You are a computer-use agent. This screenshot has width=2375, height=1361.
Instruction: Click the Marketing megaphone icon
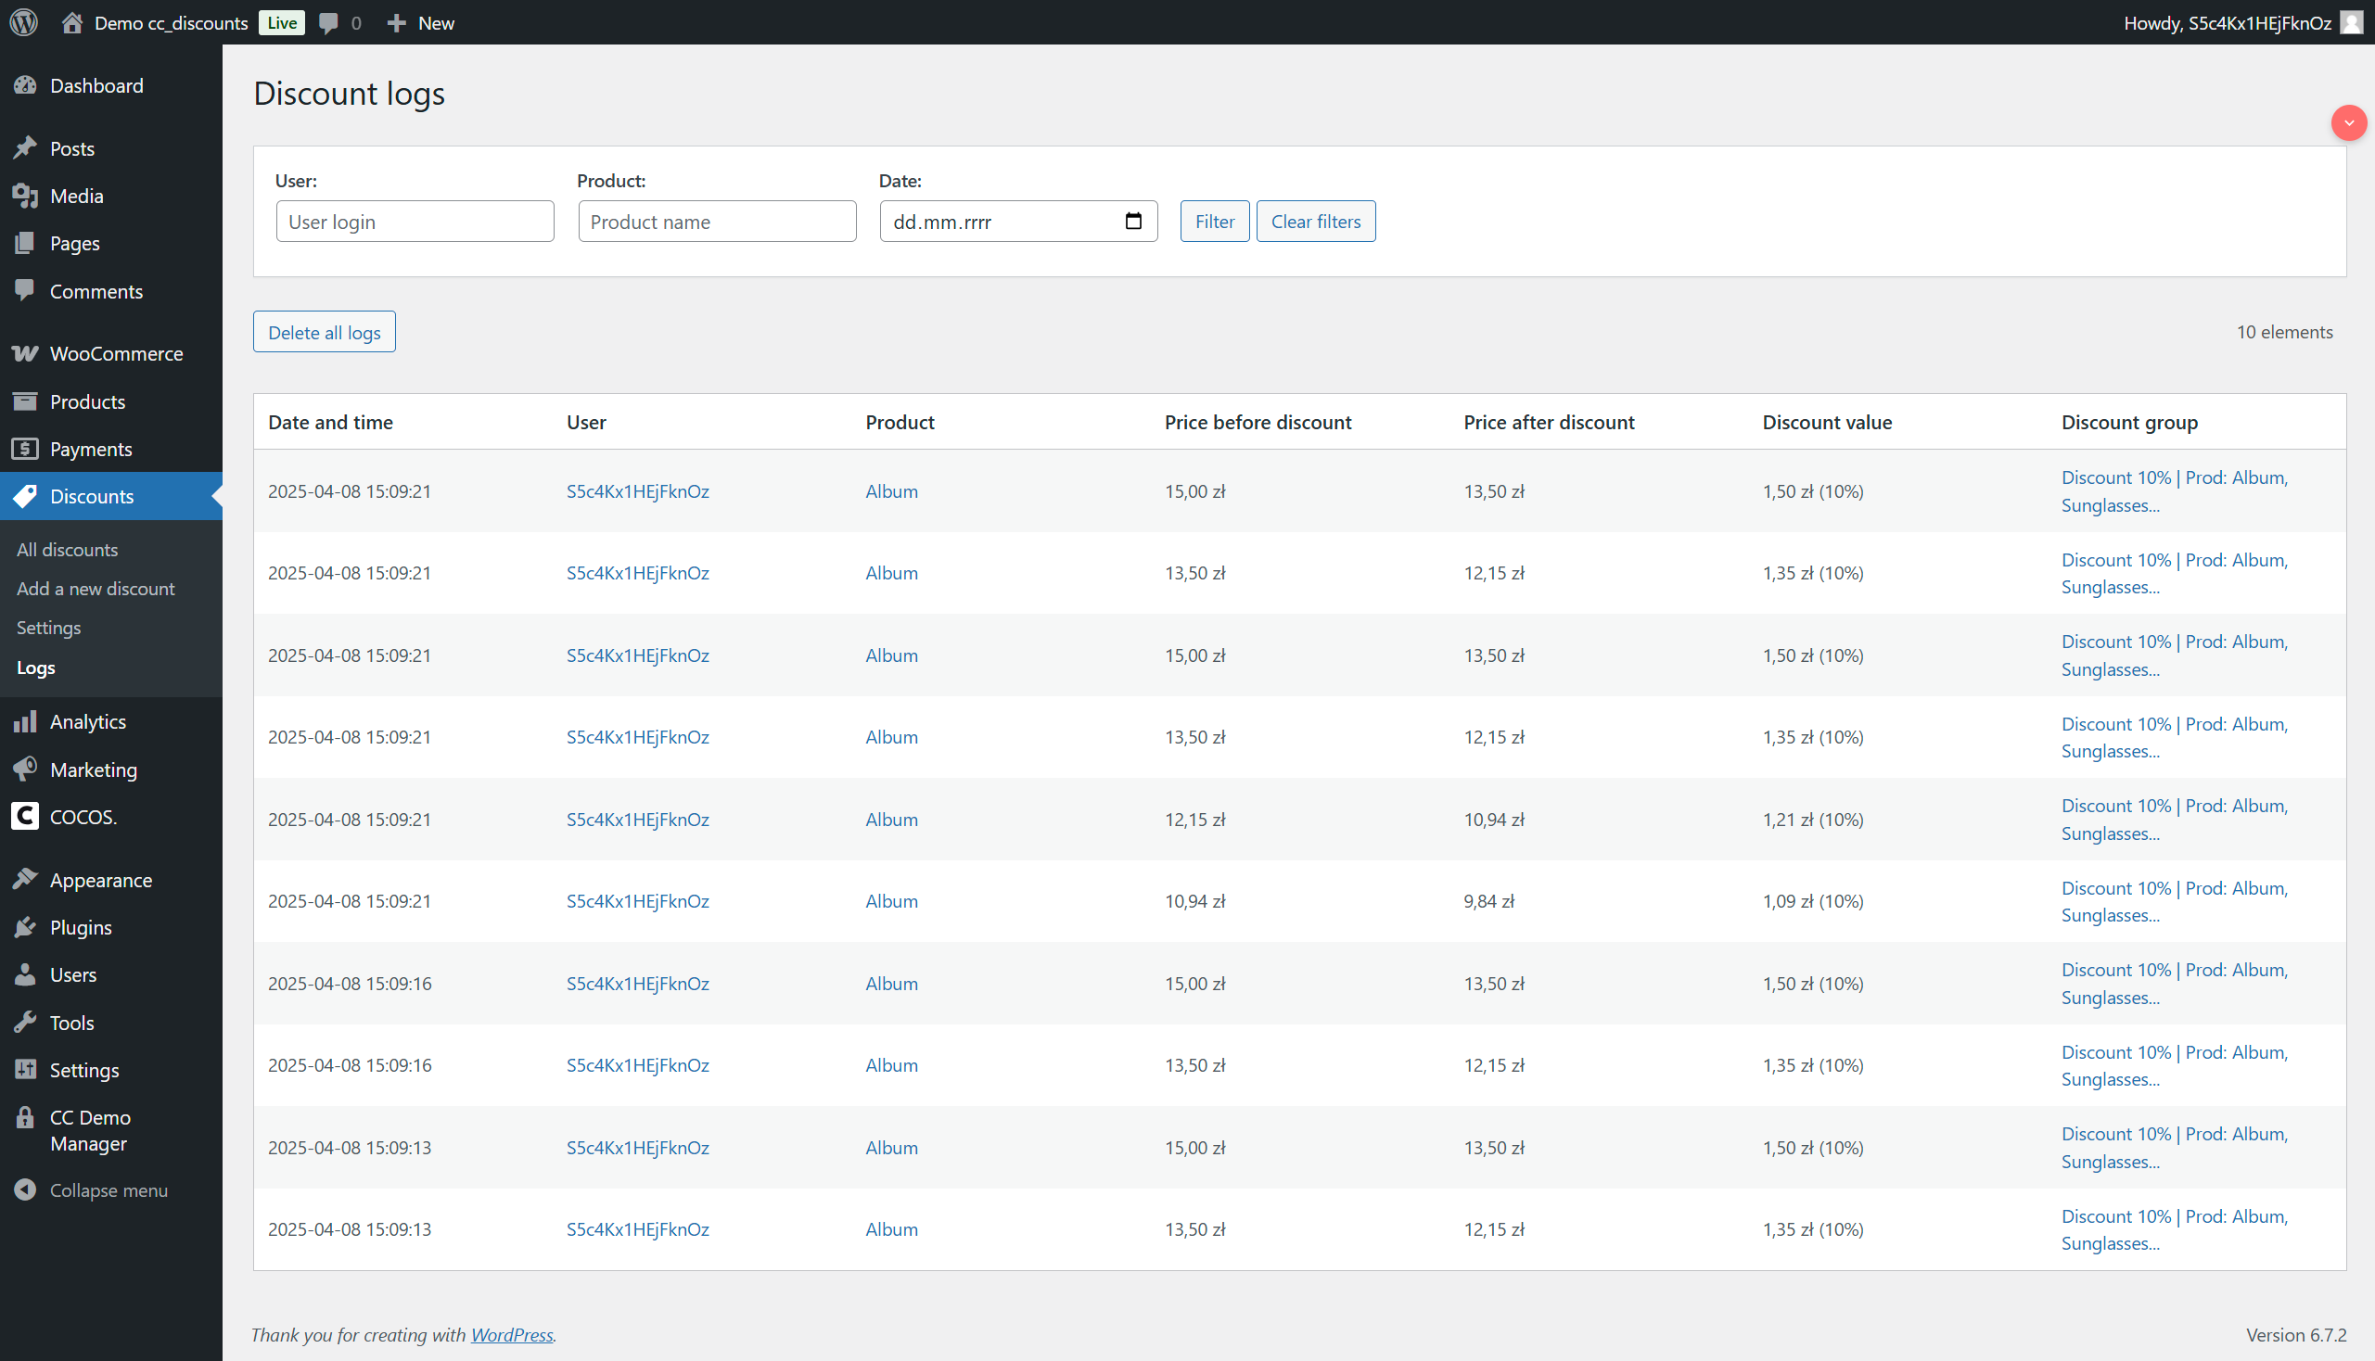[25, 769]
